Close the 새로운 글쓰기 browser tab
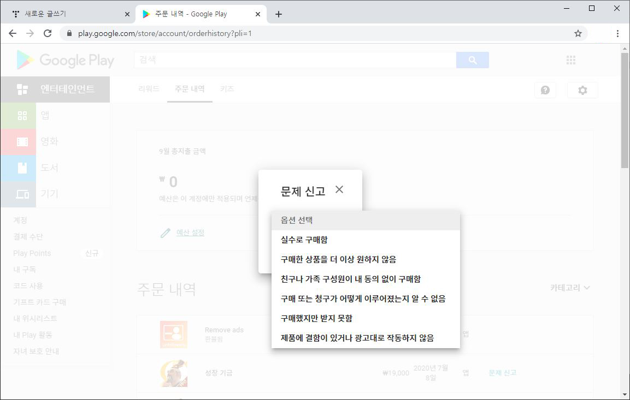 127,14
